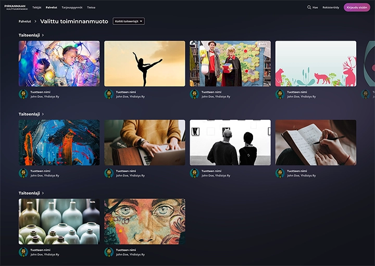
Task: Click the Valittu toiminnanmuoto page heading
Action: (74, 21)
